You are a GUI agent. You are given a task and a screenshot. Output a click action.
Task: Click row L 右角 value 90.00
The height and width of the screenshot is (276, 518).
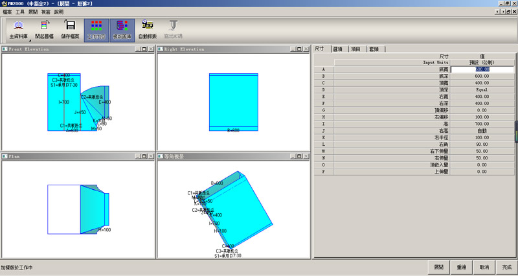click(482, 144)
